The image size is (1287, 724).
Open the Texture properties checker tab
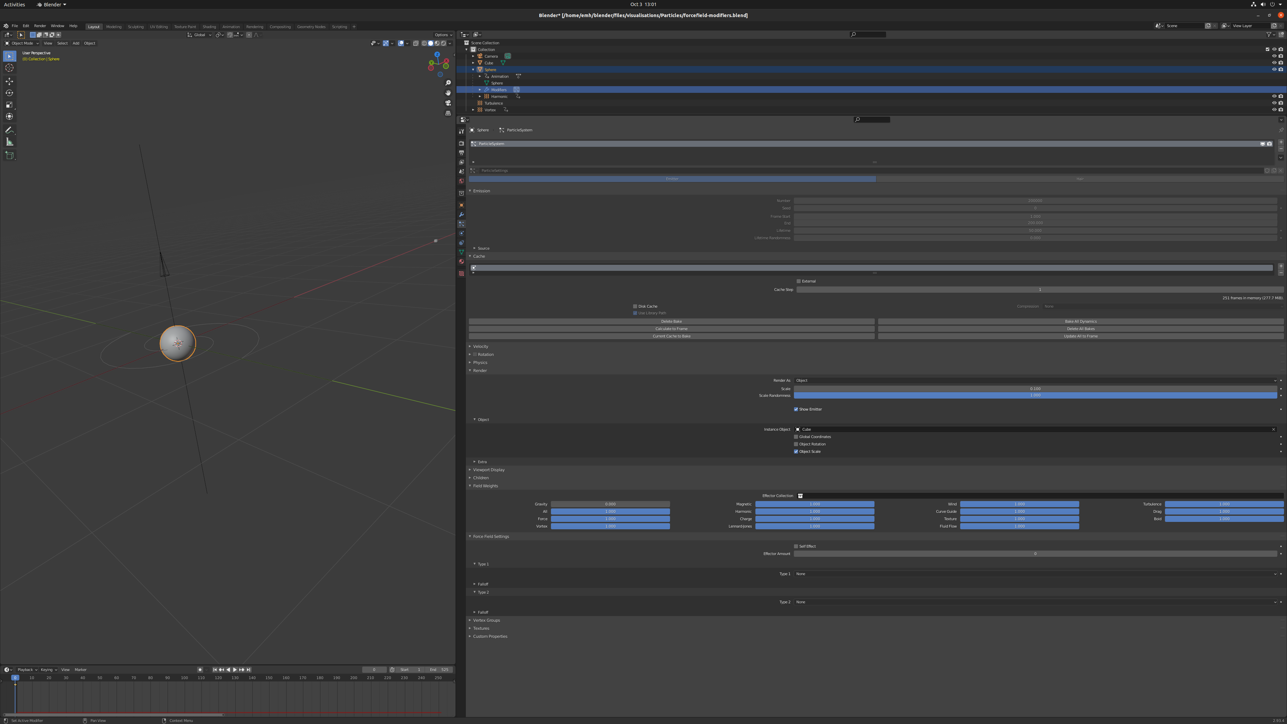pyautogui.click(x=461, y=273)
